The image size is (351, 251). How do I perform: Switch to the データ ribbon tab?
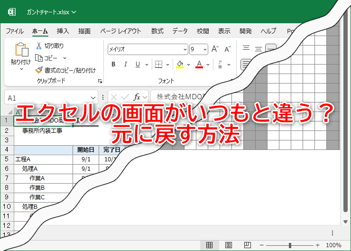pyautogui.click(x=180, y=31)
